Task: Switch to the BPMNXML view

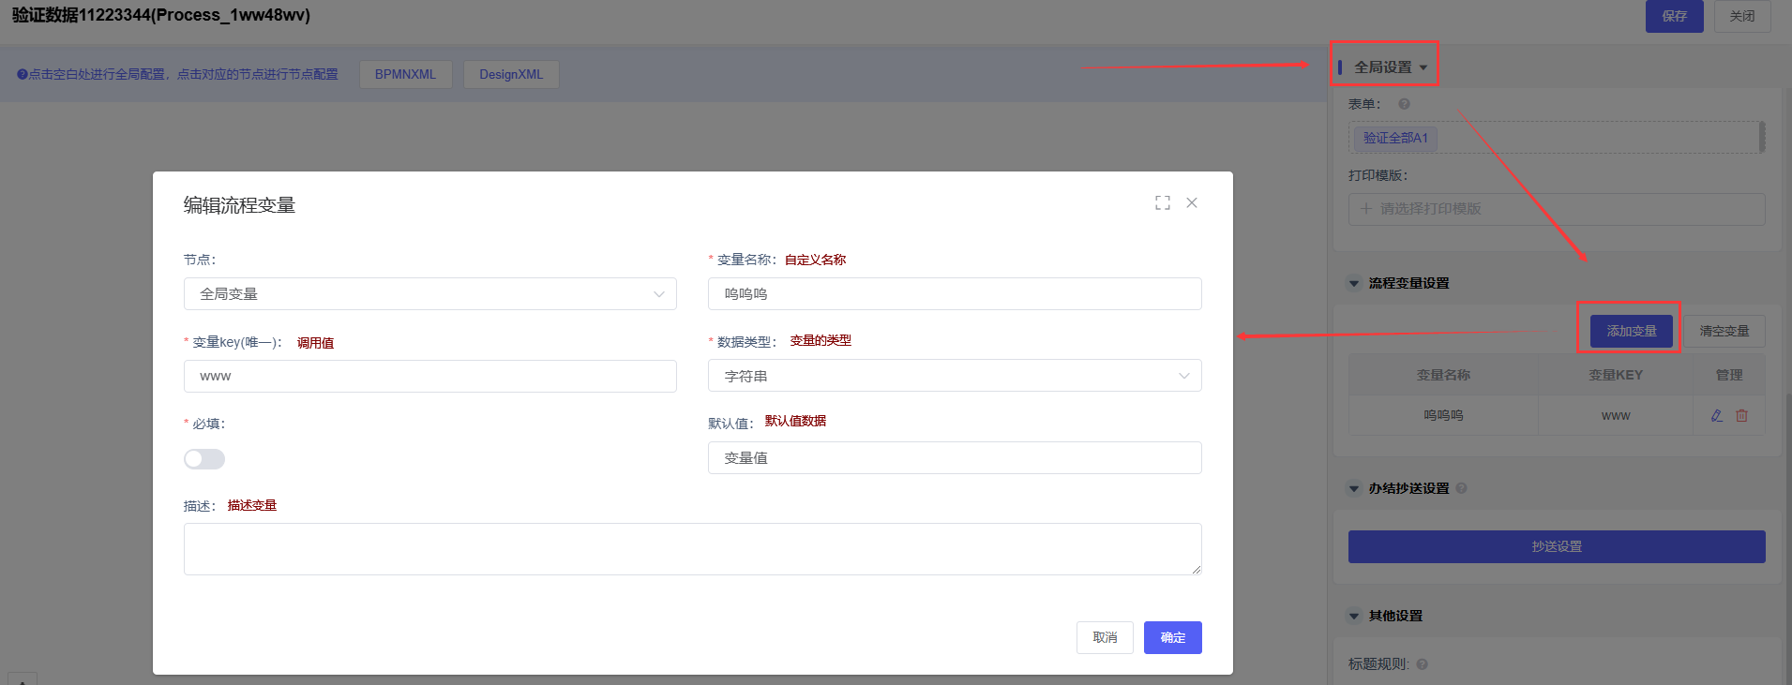Action: point(405,75)
